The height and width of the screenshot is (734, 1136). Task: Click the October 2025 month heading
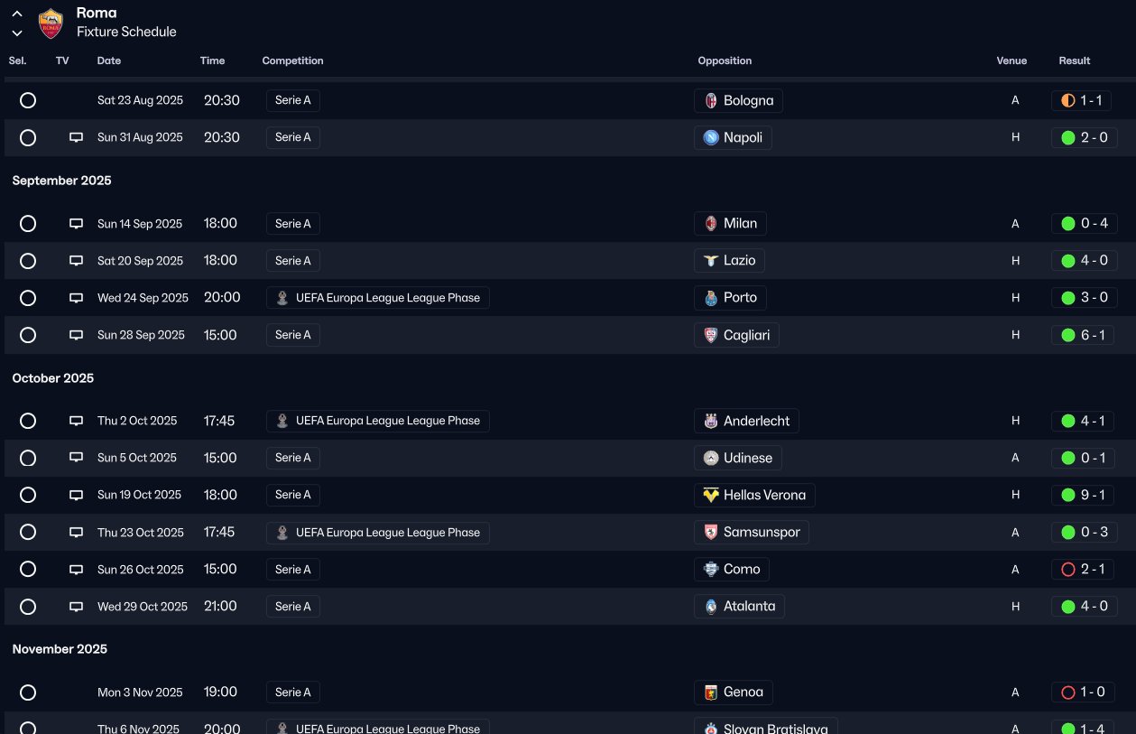coord(53,378)
